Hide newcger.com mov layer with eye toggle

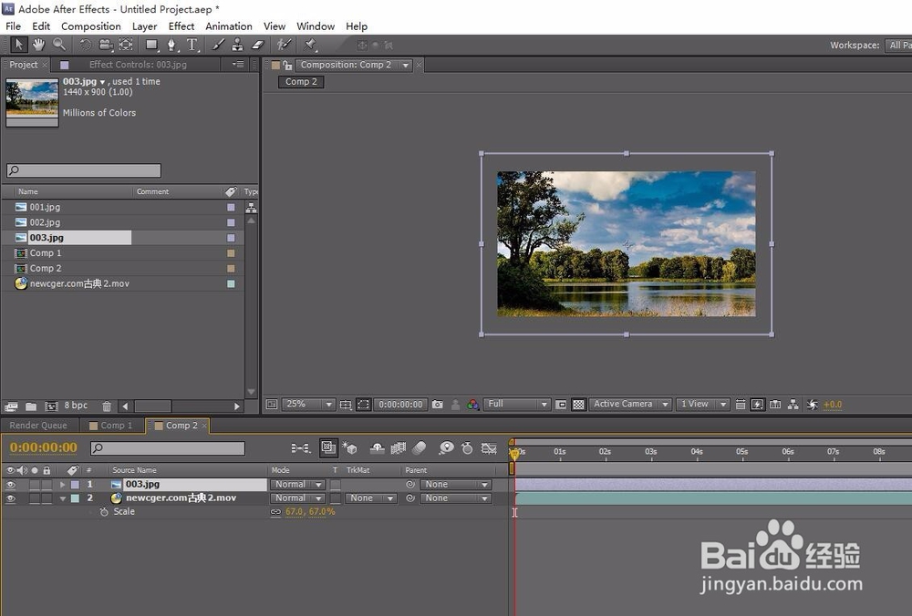coord(10,498)
